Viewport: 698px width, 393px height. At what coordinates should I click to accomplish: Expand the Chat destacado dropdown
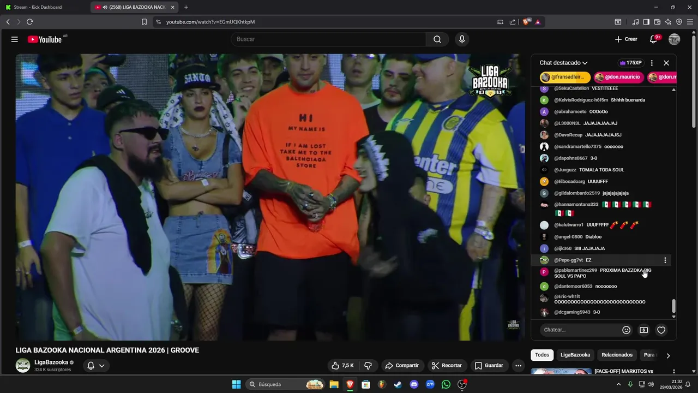[564, 63]
